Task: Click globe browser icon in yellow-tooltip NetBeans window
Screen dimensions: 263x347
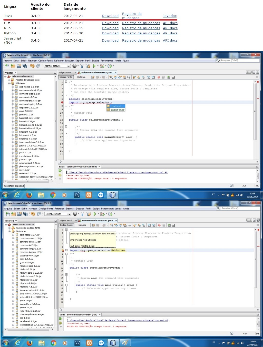Action: click(75, 214)
